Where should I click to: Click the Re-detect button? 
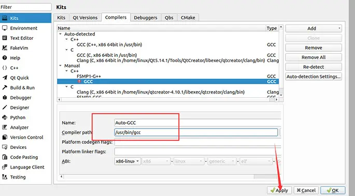point(314,67)
